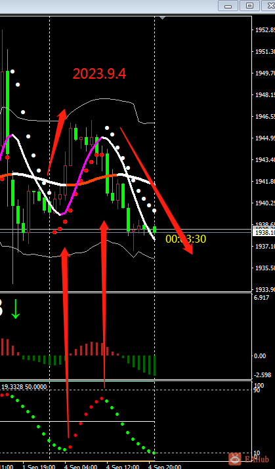Image resolution: width=275 pixels, height=469 pixels.
Task: Select the red 2023.9.4 date label
Action: pyautogui.click(x=99, y=73)
